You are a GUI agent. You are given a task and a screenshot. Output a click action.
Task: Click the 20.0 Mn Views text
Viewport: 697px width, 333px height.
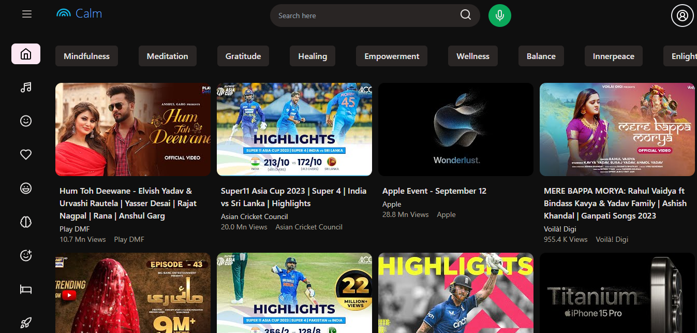point(244,227)
